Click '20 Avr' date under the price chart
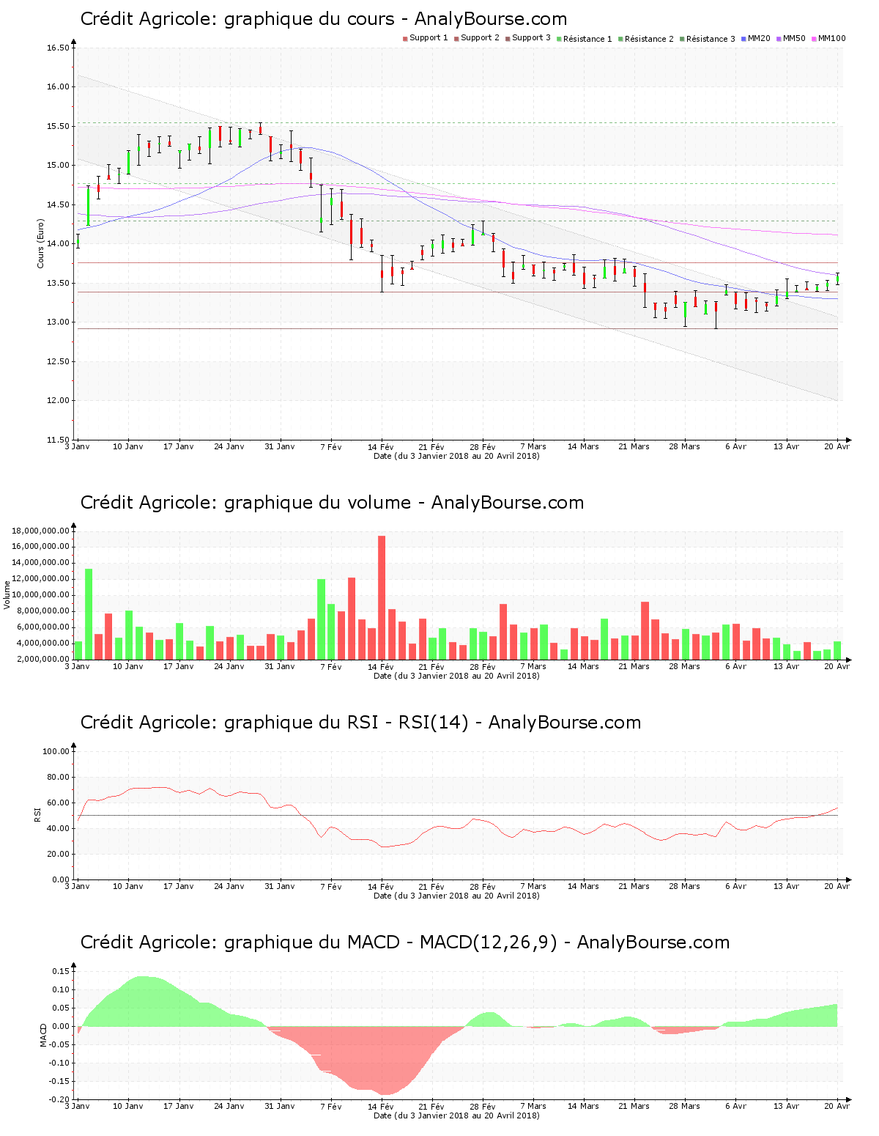879x1136 pixels. point(837,446)
